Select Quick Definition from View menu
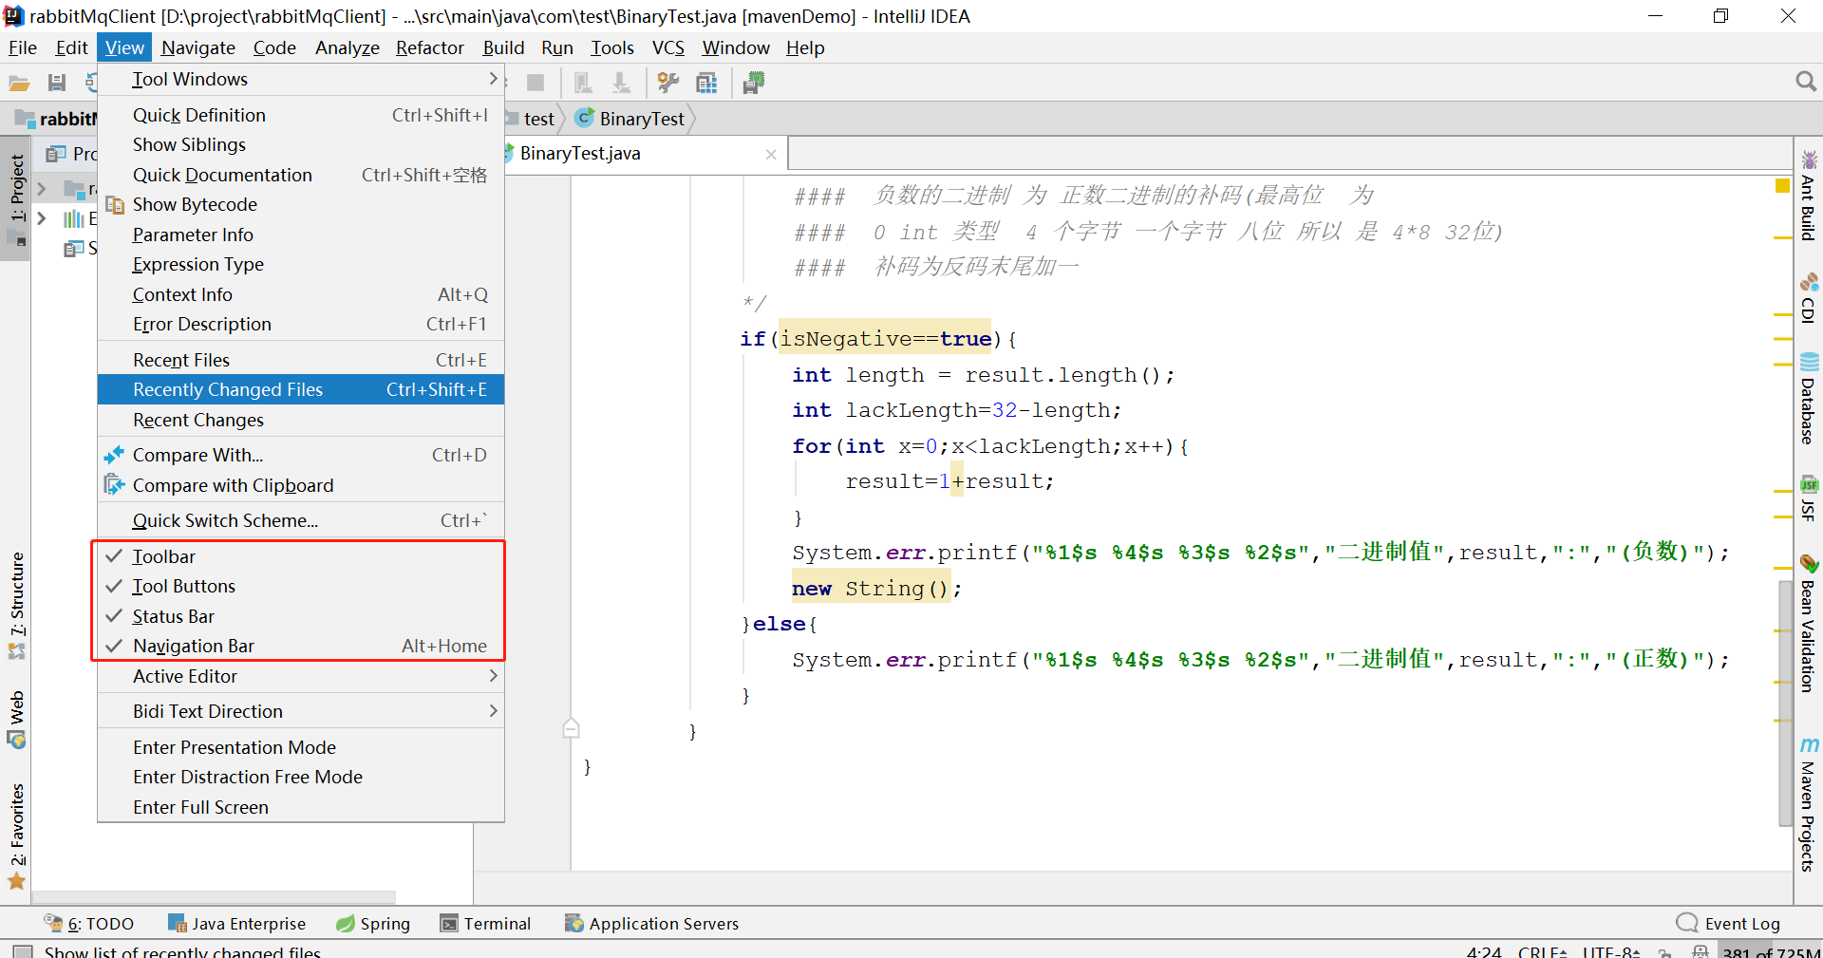1823x958 pixels. tap(301, 115)
